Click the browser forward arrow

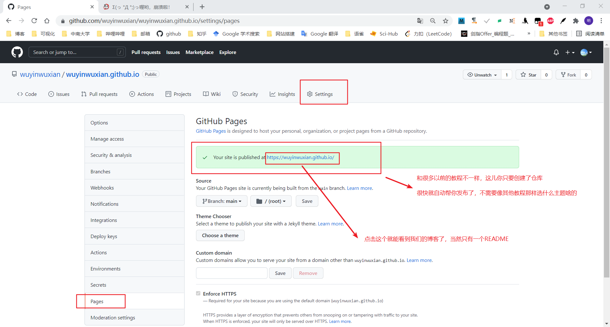[x=21, y=21]
